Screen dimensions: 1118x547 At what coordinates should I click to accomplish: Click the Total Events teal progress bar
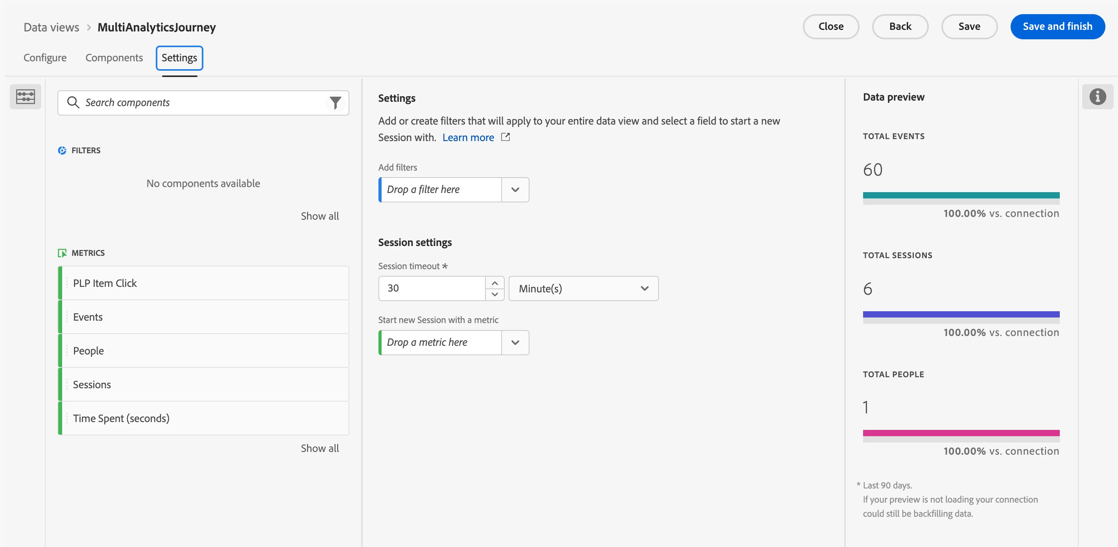coord(961,195)
